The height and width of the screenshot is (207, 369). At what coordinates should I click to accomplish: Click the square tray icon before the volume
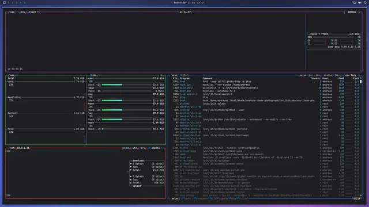355,2
